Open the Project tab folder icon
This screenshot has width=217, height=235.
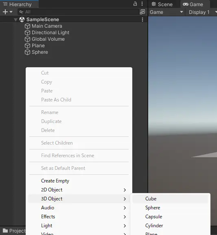[5, 231]
